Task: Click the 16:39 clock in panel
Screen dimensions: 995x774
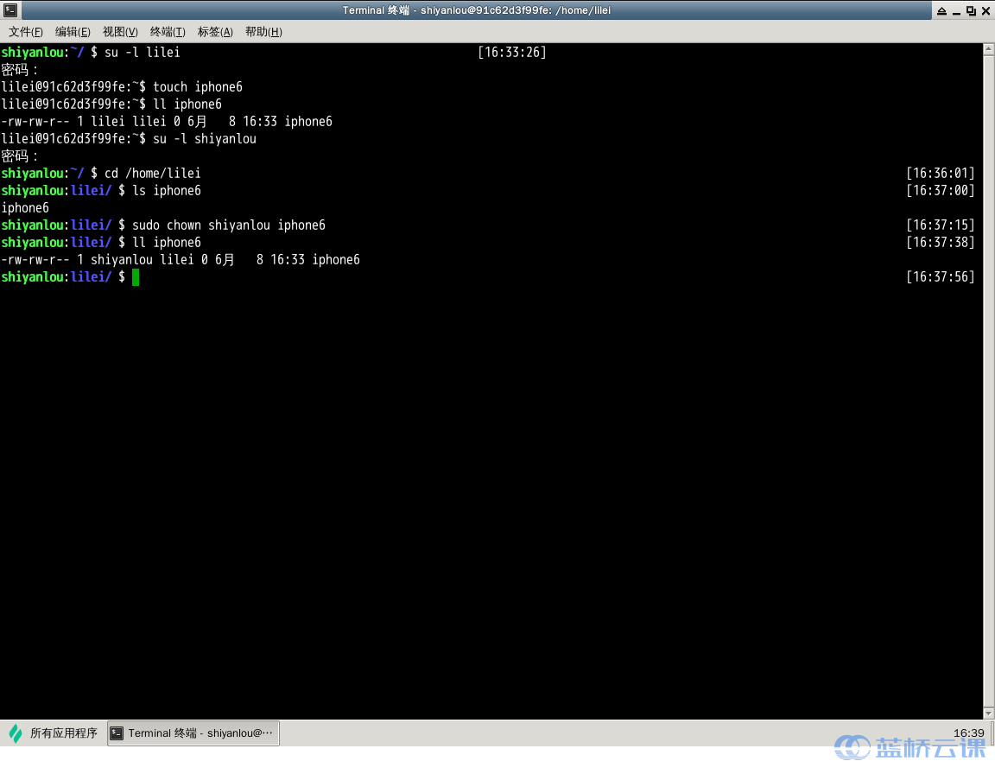Action: coord(968,733)
